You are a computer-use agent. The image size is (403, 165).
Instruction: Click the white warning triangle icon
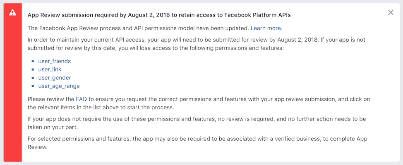pyautogui.click(x=12, y=12)
